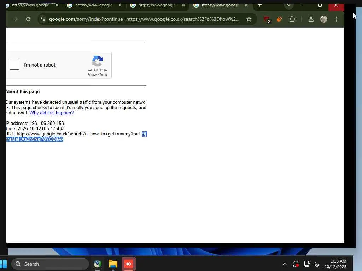Click the Time 2025-10-12T05:17:43Z text
362x271 pixels.
35,128
